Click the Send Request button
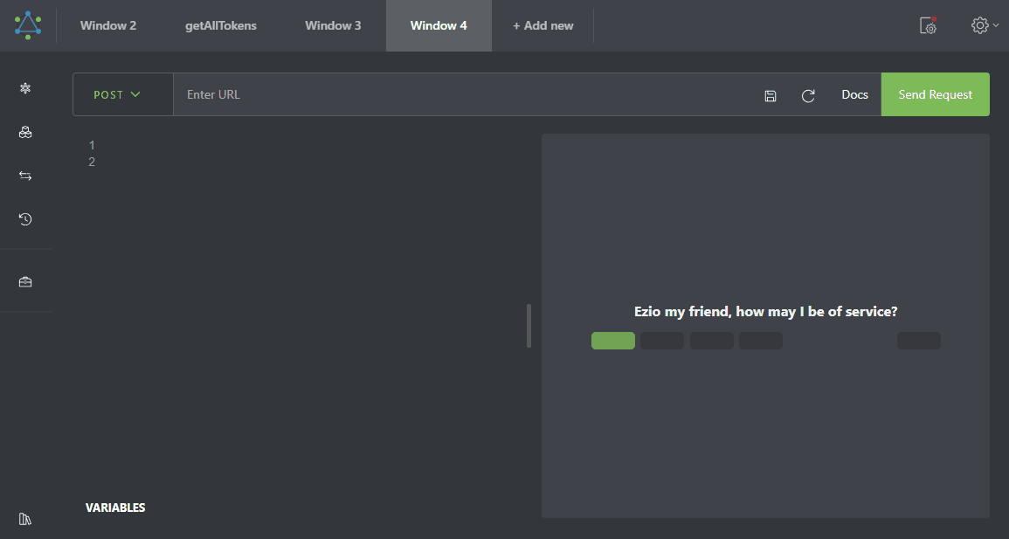The image size is (1009, 539). 935,94
